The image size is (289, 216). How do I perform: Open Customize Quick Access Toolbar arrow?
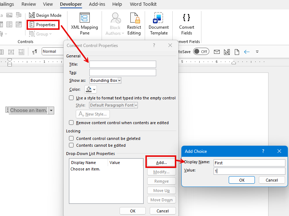click(257, 52)
